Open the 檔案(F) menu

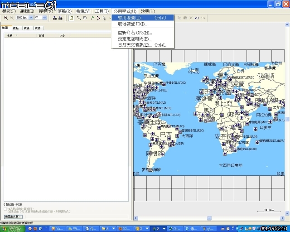click(9, 11)
